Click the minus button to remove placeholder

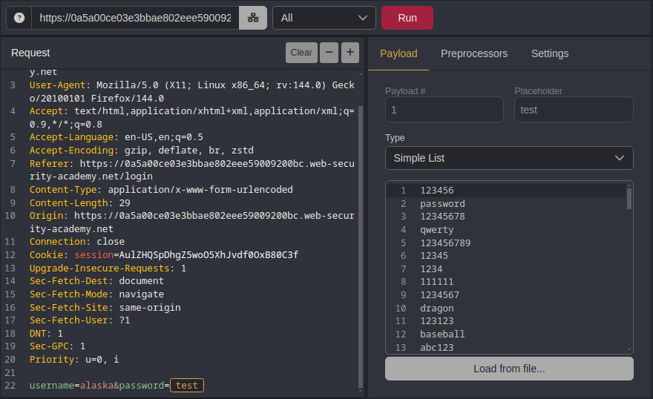329,53
